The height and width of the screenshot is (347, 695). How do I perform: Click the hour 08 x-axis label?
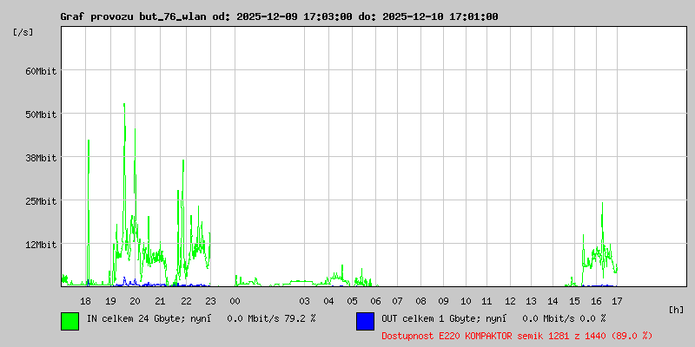click(420, 301)
